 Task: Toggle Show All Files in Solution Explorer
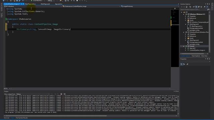[x=201, y=7]
